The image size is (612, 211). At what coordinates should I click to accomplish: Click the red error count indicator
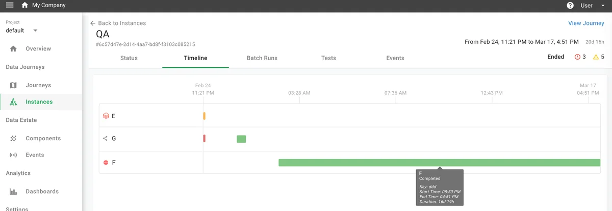click(580, 57)
